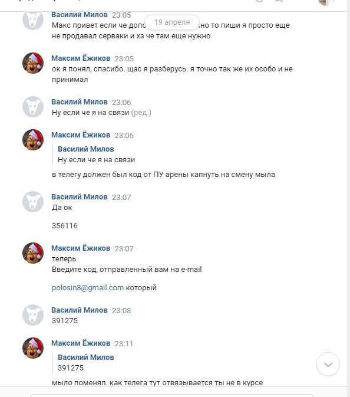Open Василий Милов's avatar next to 'Да ок'
350x397 pixels.
click(33, 202)
